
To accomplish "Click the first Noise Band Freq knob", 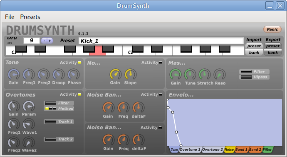I will tap(124, 108).
